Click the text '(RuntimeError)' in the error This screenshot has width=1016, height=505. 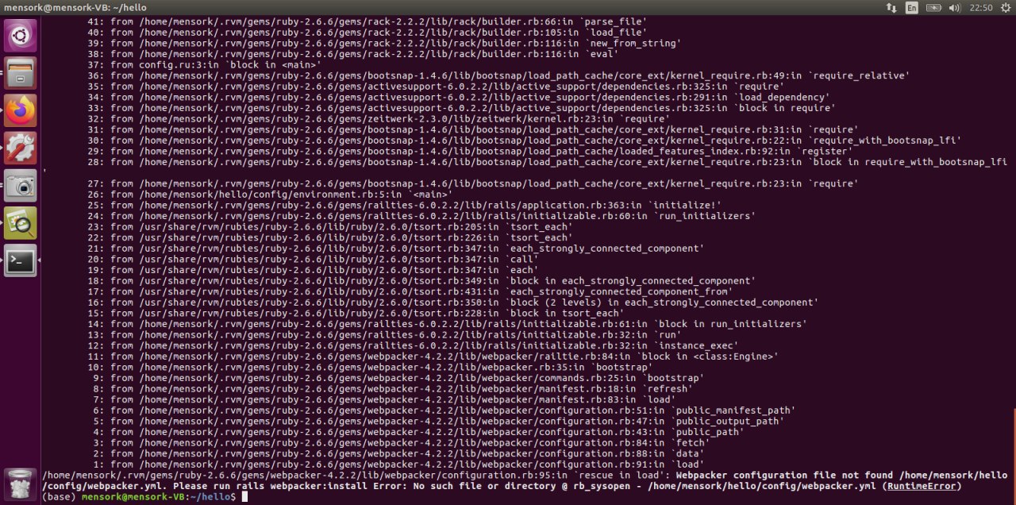pos(923,486)
